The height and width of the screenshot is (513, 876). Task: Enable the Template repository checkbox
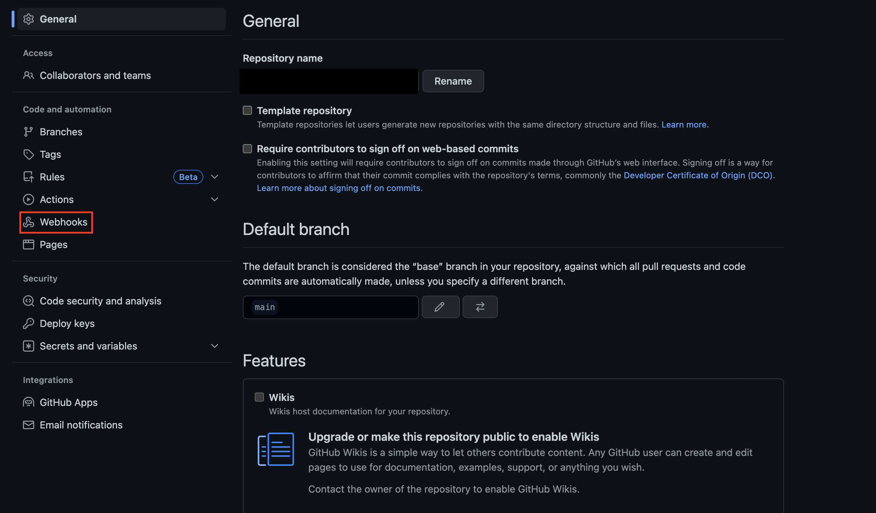(x=247, y=111)
